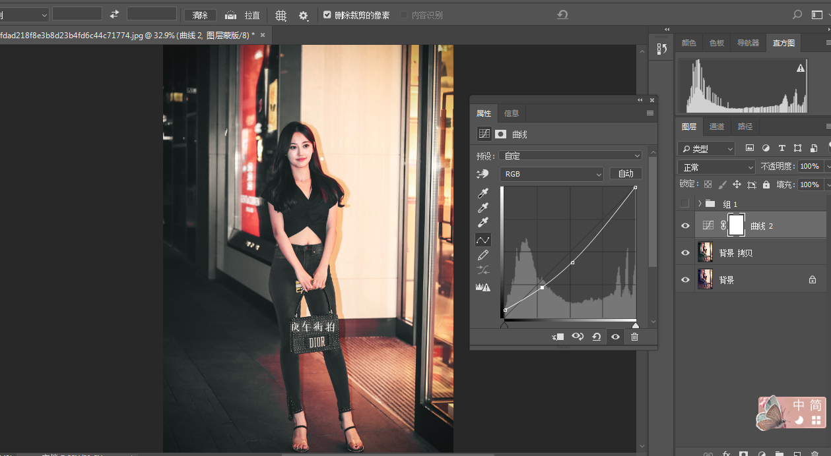This screenshot has height=456, width=831.
Task: Pick the white point eyedropper
Action: (483, 223)
